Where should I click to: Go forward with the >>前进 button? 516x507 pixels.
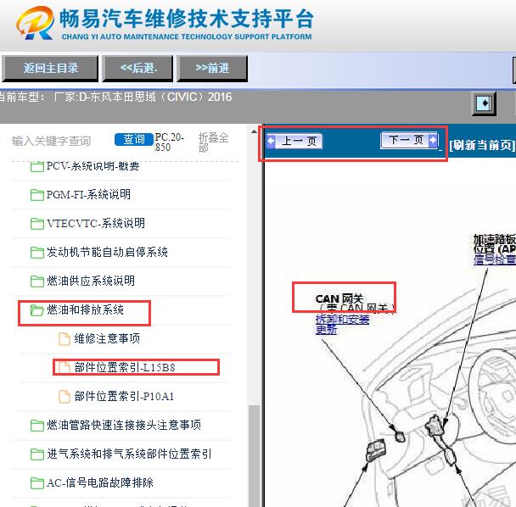point(212,69)
